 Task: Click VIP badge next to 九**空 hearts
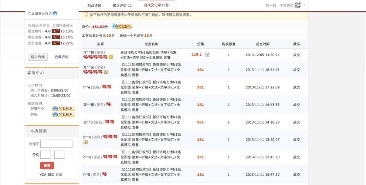(x=106, y=72)
